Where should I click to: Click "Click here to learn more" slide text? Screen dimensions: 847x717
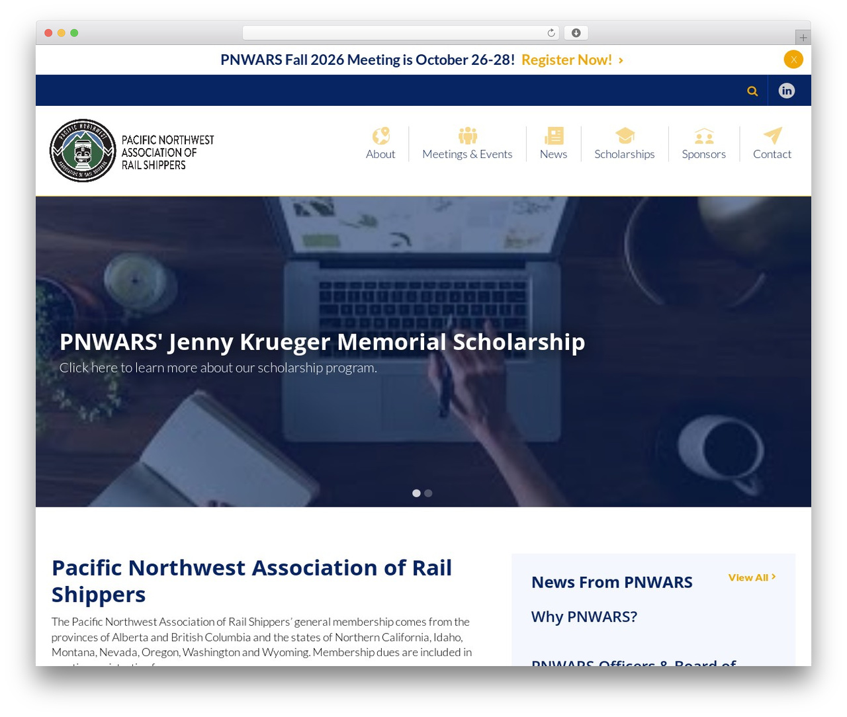tap(218, 368)
